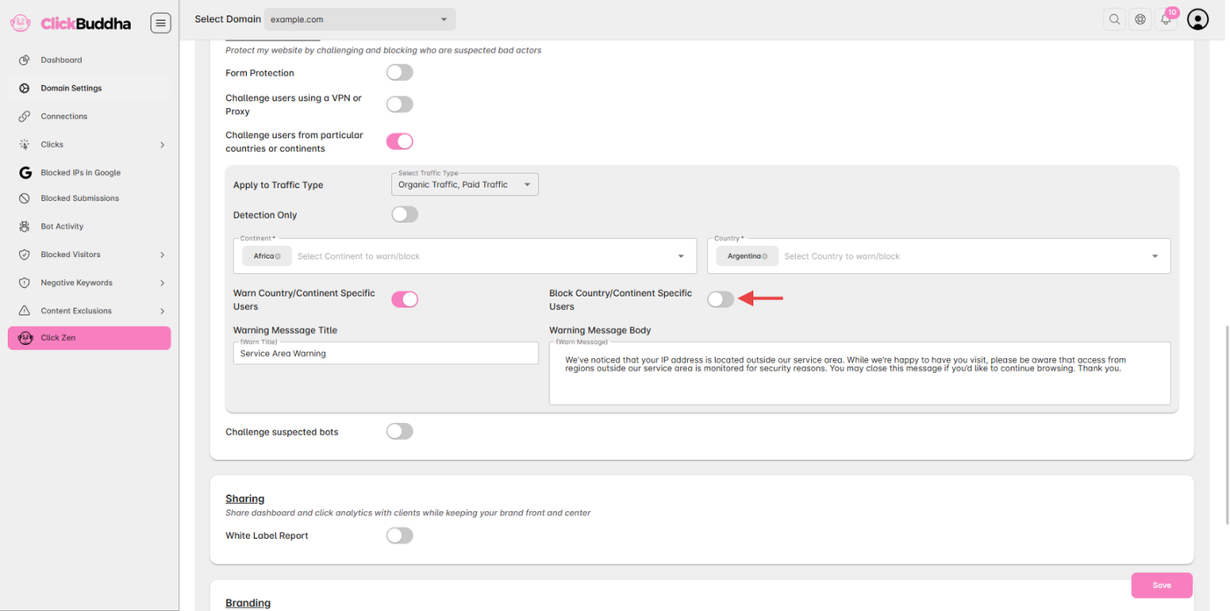Open the user profile avatar
Screen dimensions: 1230x611
1197,19
